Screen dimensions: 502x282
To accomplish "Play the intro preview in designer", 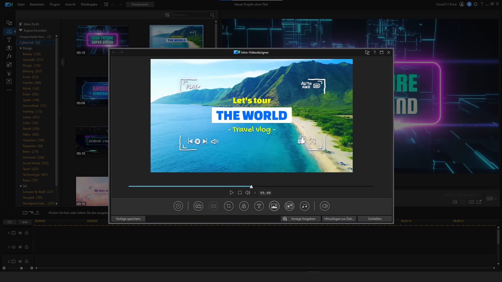I will point(232,193).
